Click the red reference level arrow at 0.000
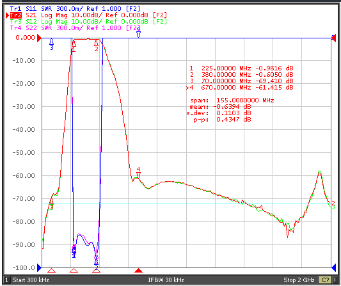This screenshot has width=341, height=286. coord(39,38)
